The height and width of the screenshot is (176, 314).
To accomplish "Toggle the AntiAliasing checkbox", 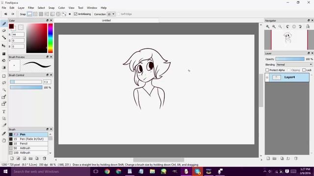I will 76,14.
